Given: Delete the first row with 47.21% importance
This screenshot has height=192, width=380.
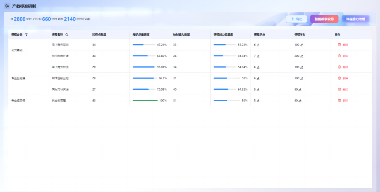Looking at the screenshot, I should (x=343, y=45).
